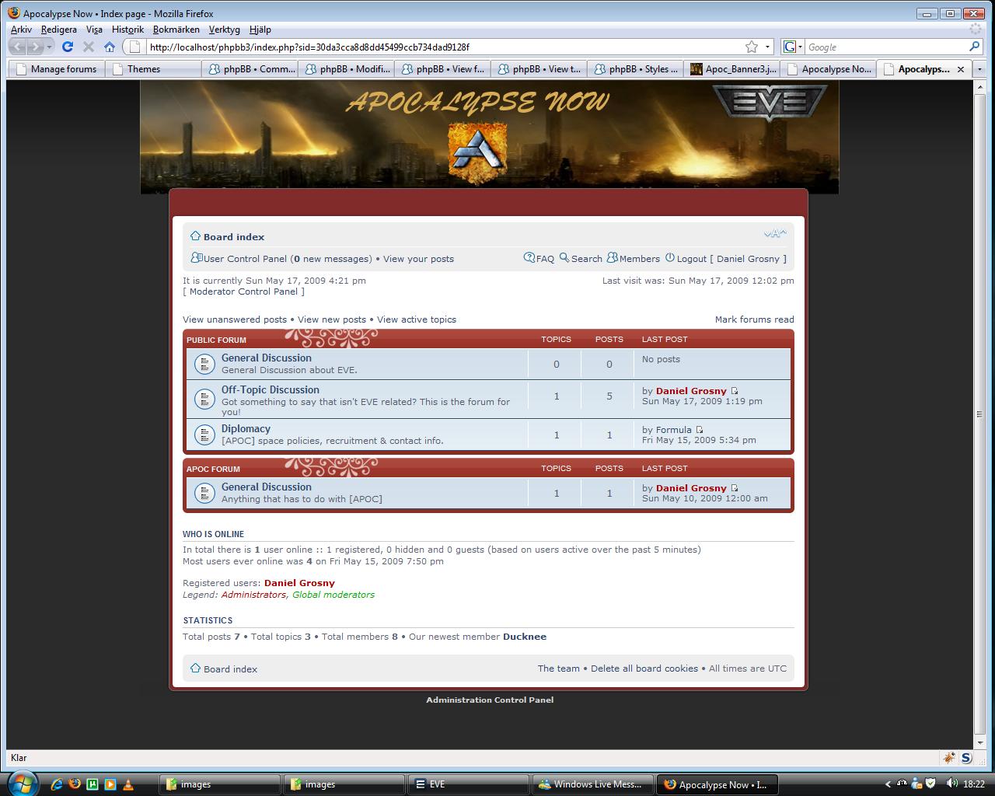View latest post icon in APOC General Discussion
Viewport: 995px width, 796px height.
(734, 488)
